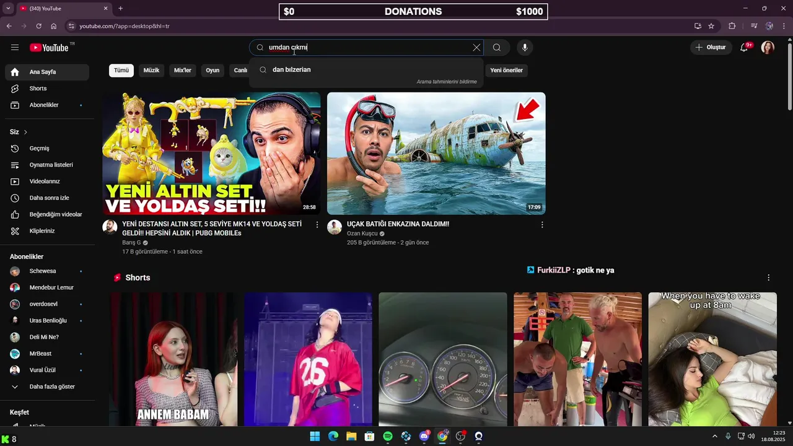
Task: Open Deli Mi Ne? channel
Action: (47, 337)
